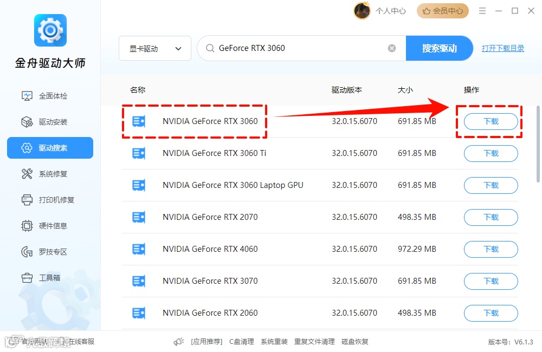Download RTX 3060 Laptop GPU driver

(x=491, y=185)
